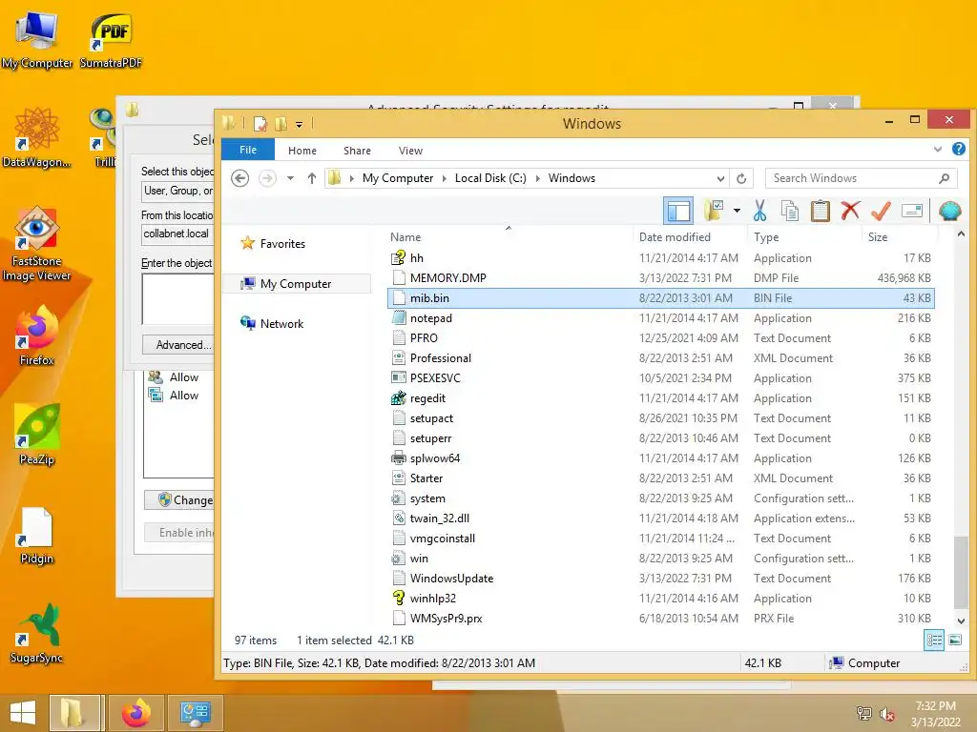Expand arrow after My Computer breadcrumb
The image size is (977, 732).
pos(445,178)
